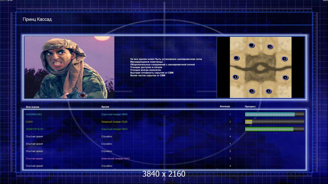Select start position marker 7 on the map
The width and height of the screenshot is (328, 184).
click(x=284, y=59)
